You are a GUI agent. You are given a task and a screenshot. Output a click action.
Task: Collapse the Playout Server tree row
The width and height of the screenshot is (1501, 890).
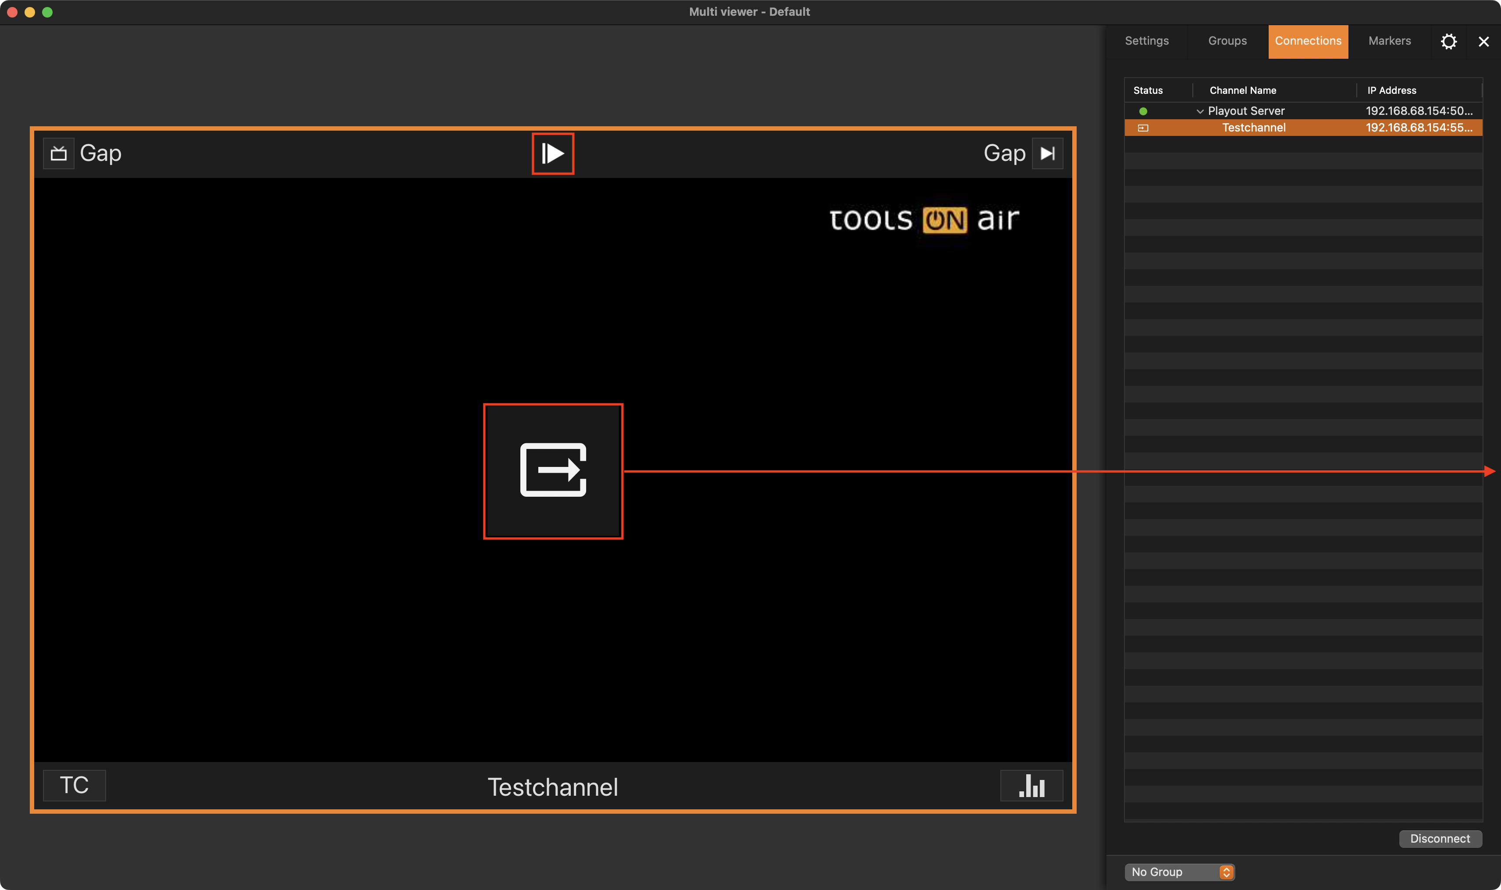click(x=1199, y=111)
